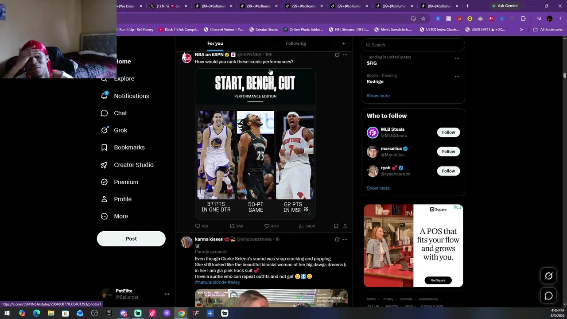Open Epic Games from the taskbar
The width and height of the screenshot is (567, 319).
(109, 313)
